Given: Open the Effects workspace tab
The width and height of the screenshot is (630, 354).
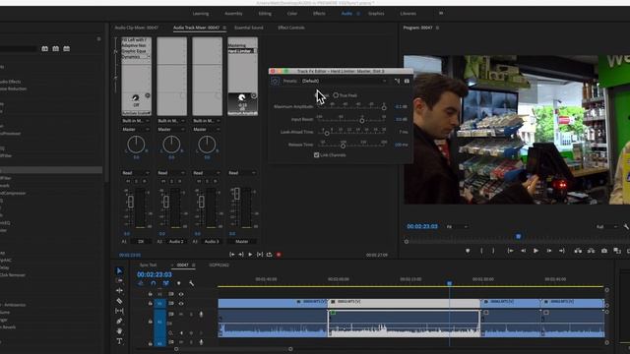Looking at the screenshot, I should coord(319,13).
